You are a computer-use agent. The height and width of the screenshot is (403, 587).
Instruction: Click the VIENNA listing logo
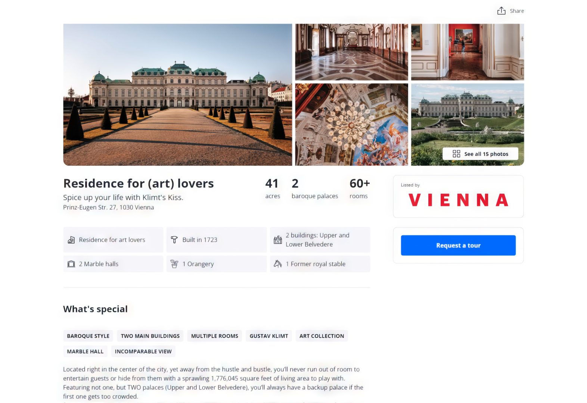pos(458,200)
